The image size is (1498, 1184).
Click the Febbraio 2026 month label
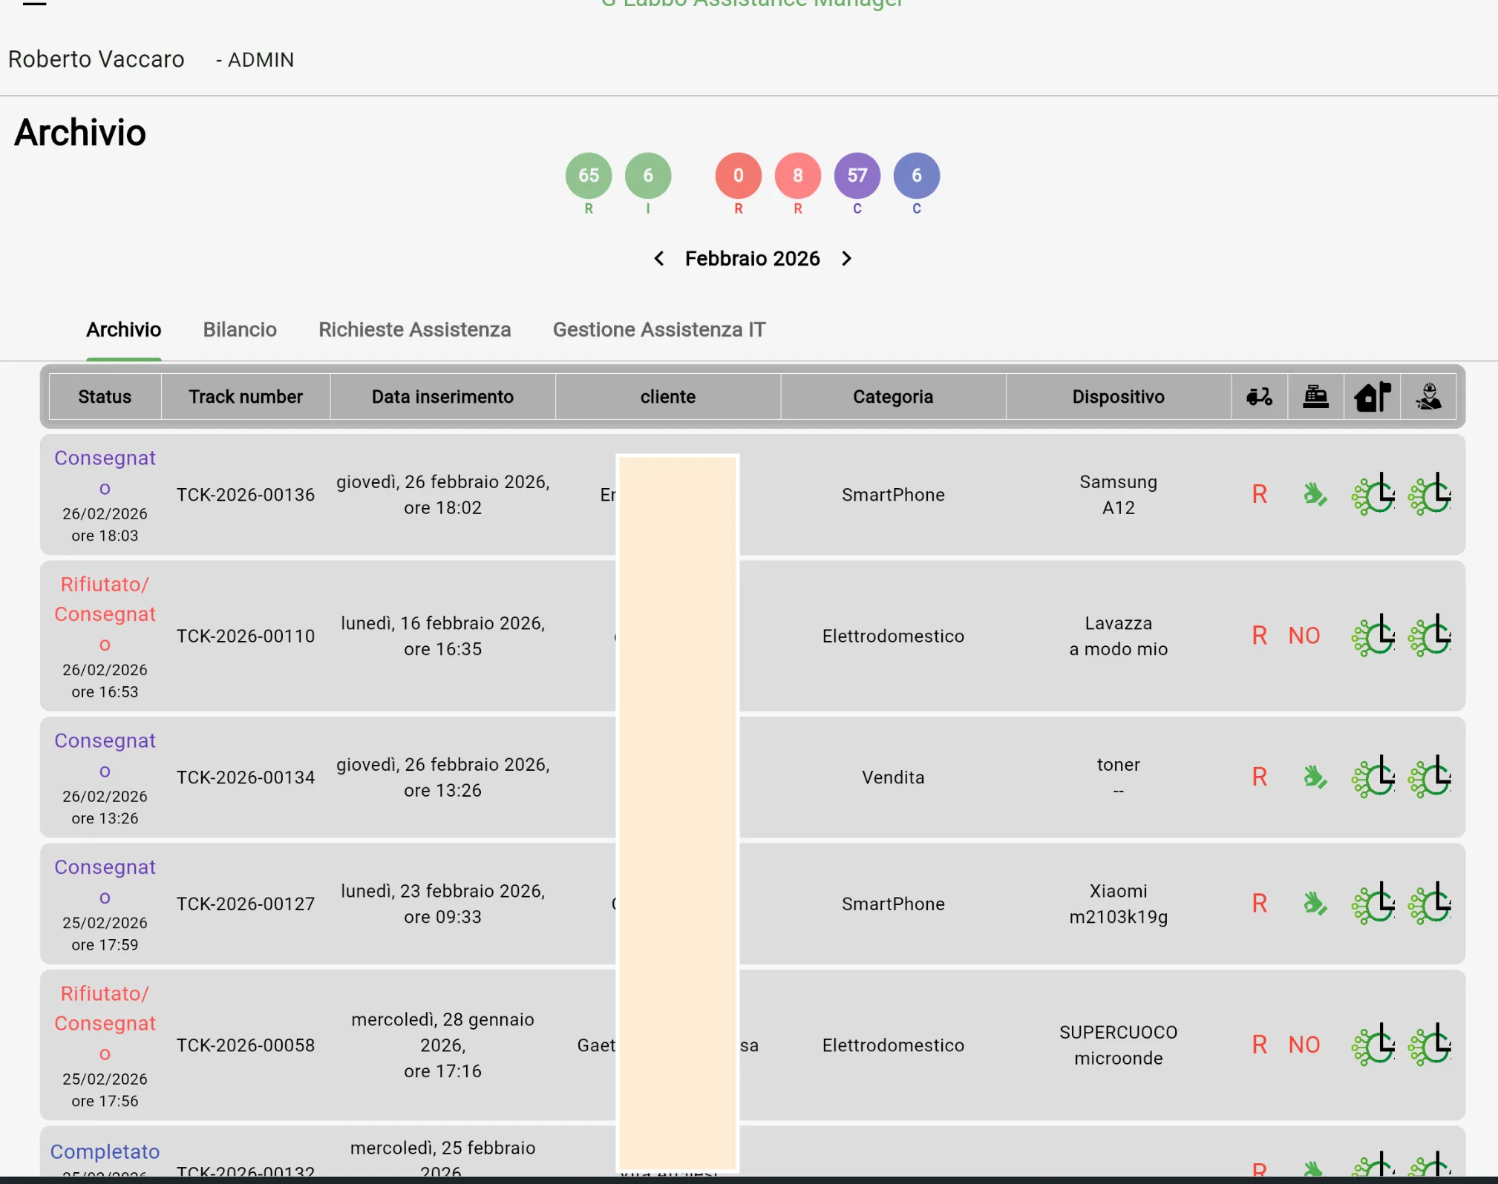tap(752, 258)
